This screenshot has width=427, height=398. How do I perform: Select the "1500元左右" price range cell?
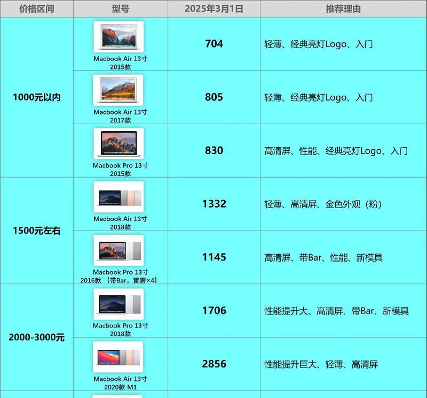(x=36, y=231)
